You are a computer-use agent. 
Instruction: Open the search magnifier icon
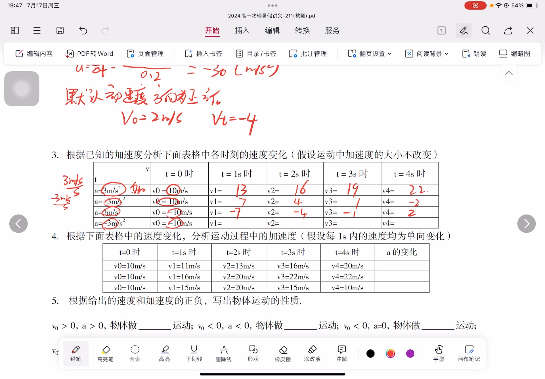pos(486,30)
